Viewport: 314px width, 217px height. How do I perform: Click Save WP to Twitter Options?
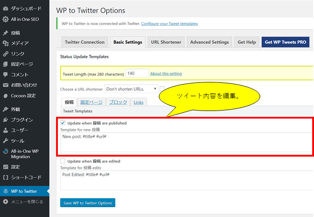[x=88, y=203]
